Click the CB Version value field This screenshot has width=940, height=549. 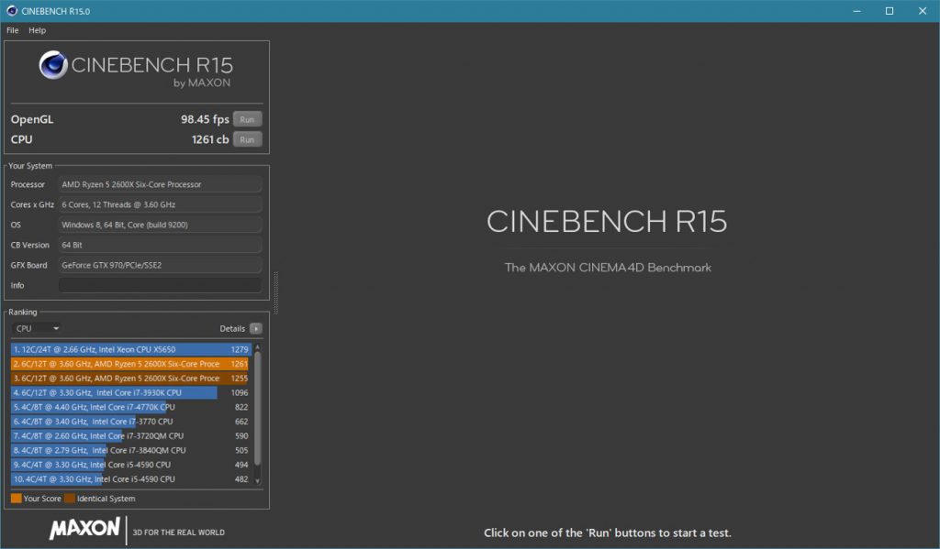pos(160,245)
